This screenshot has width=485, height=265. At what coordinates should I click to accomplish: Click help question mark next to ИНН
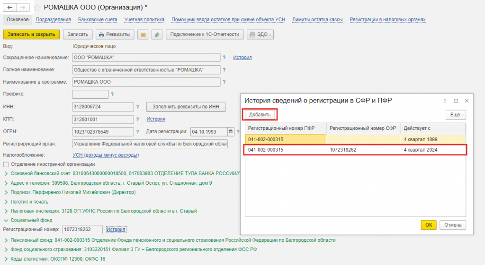[x=138, y=107]
